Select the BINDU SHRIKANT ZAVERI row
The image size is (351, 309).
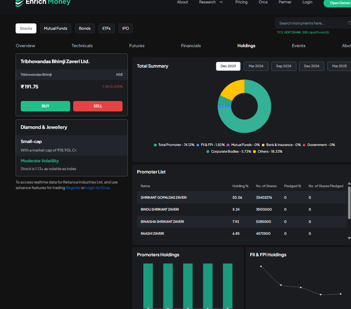pos(242,210)
